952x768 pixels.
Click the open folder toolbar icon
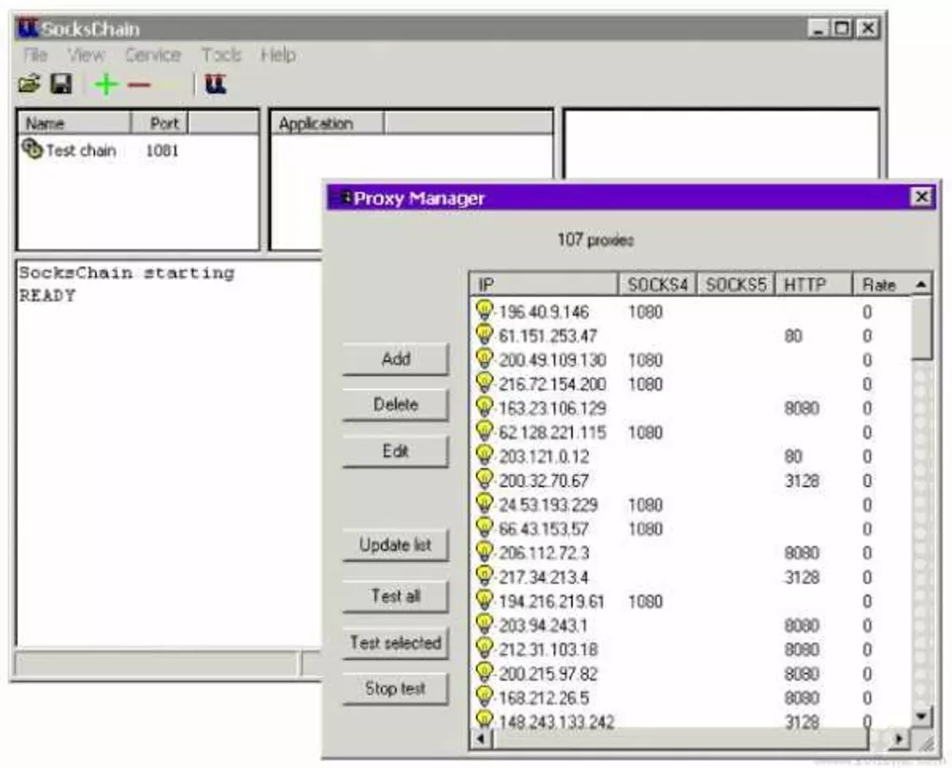pos(29,83)
